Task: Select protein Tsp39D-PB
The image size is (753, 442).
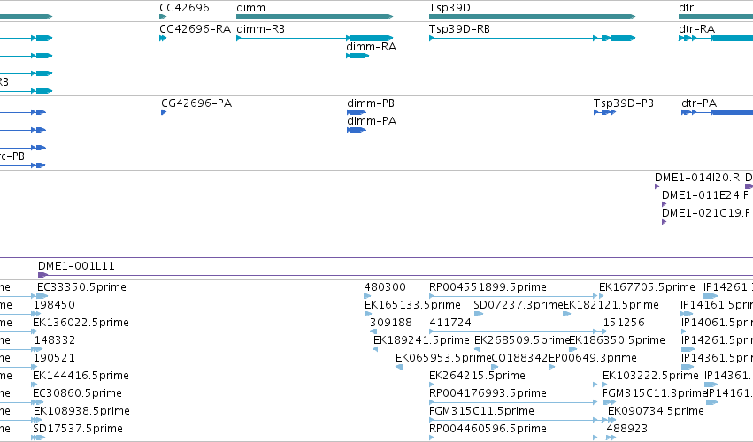Action: 623,103
